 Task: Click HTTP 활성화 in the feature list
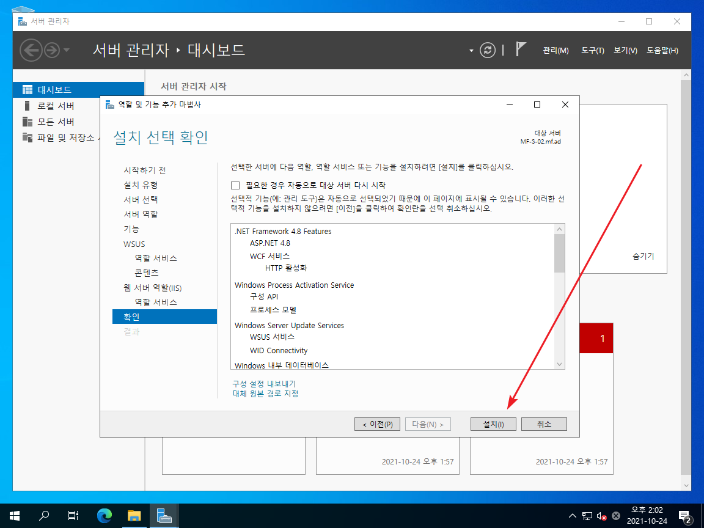pos(286,268)
